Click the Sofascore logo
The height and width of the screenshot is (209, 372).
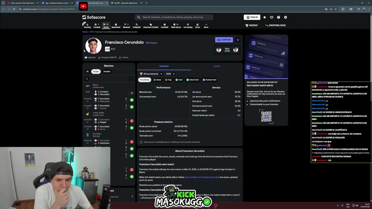point(94,17)
